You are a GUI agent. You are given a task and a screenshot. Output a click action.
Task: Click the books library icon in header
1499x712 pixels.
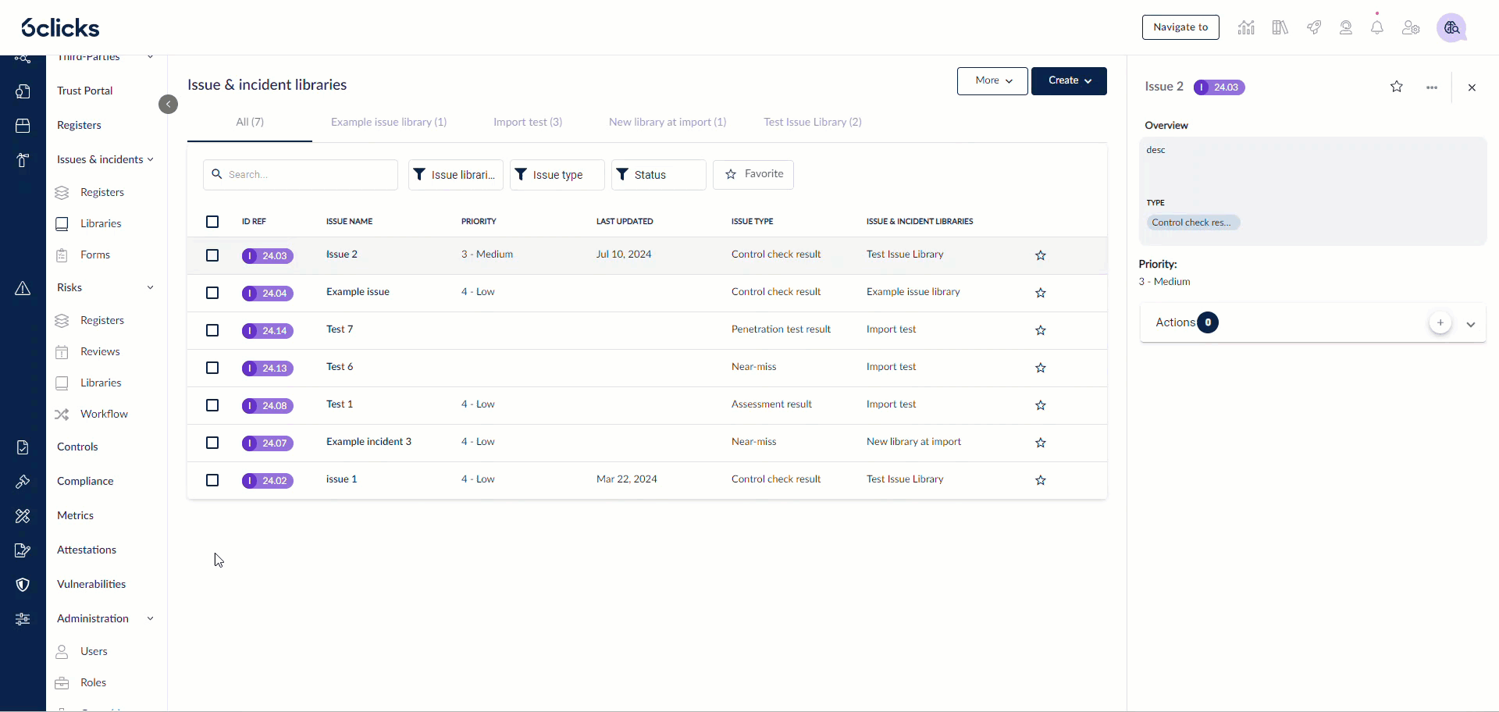[1280, 28]
